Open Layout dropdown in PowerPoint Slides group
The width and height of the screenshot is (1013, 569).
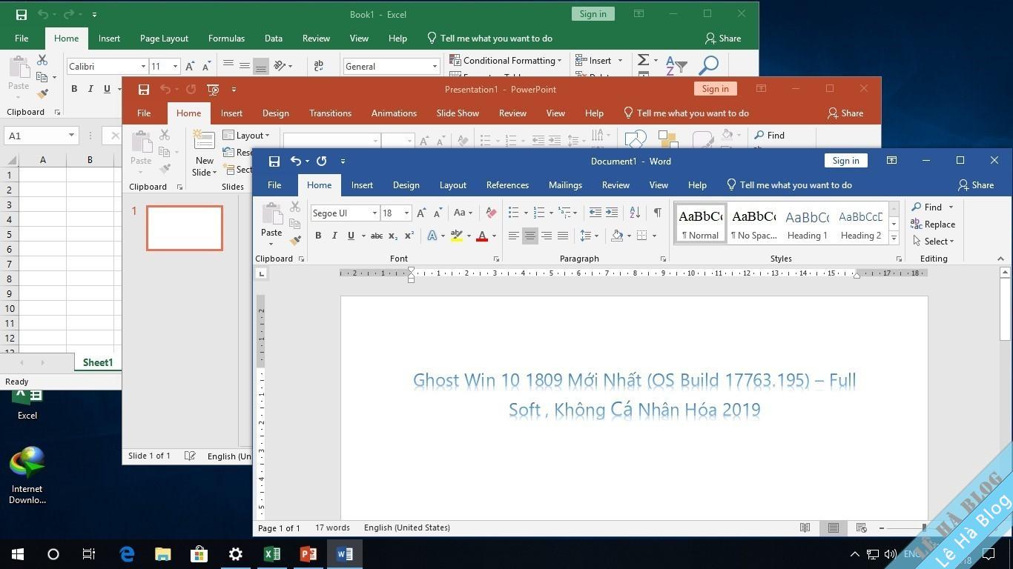pyautogui.click(x=246, y=135)
